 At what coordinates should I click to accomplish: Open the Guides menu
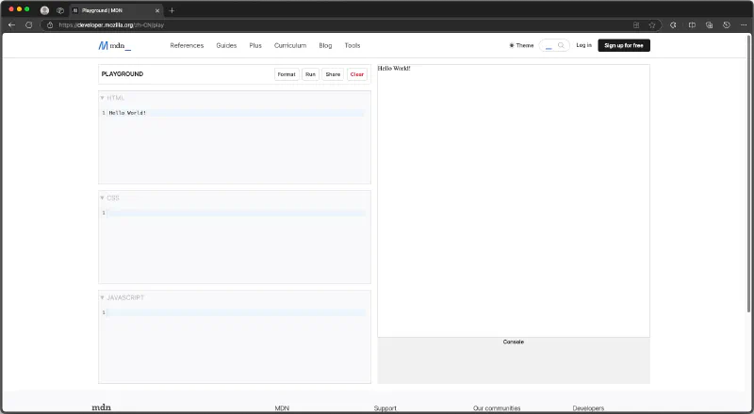click(x=226, y=45)
